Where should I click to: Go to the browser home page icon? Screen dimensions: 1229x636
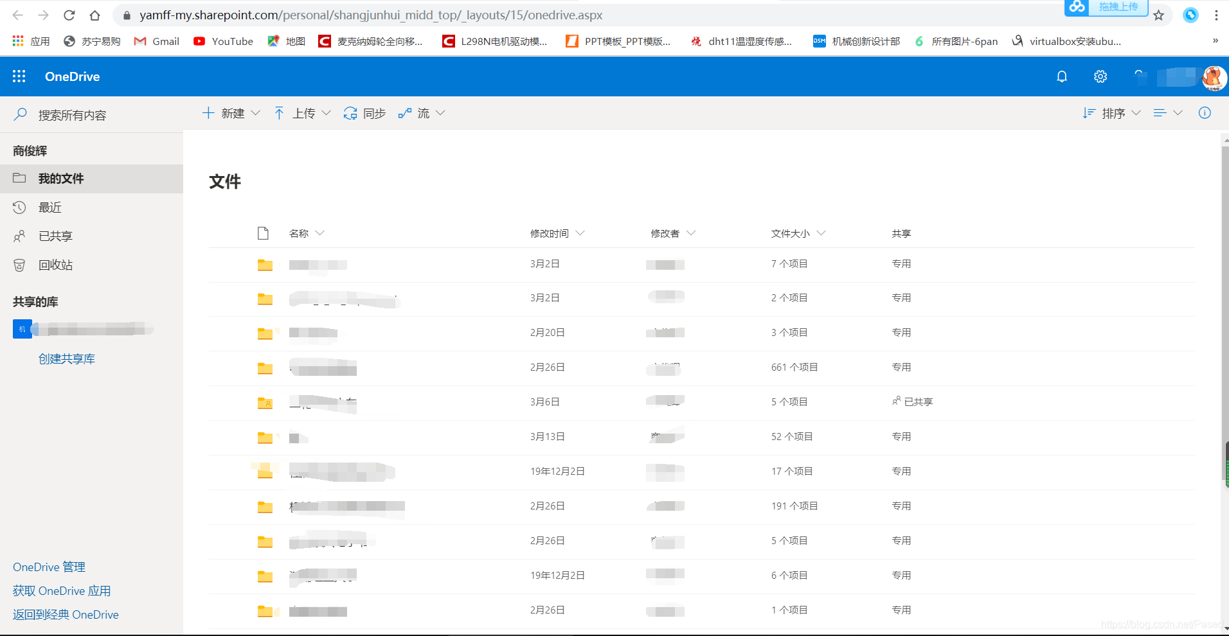pos(94,15)
